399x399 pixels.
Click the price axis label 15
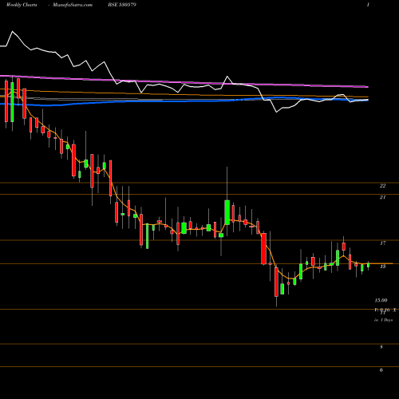[383, 267]
